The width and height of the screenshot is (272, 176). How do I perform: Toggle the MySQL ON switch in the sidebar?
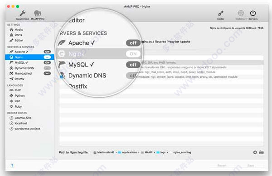(47, 62)
